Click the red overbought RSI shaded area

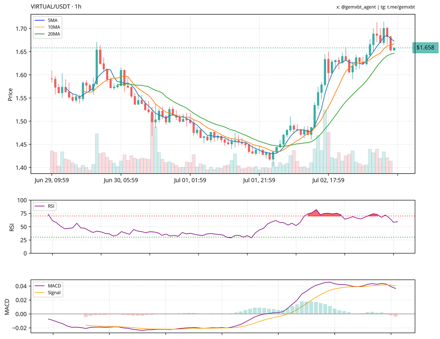(x=324, y=214)
